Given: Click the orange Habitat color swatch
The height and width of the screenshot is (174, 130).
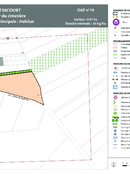Looking at the screenshot, I should click(x=115, y=48).
